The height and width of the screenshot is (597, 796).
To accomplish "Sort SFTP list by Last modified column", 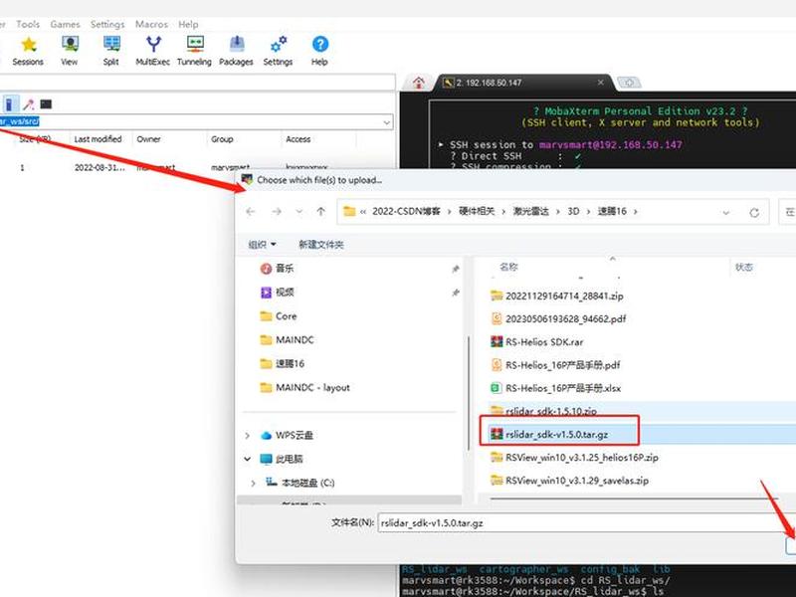I will point(98,139).
